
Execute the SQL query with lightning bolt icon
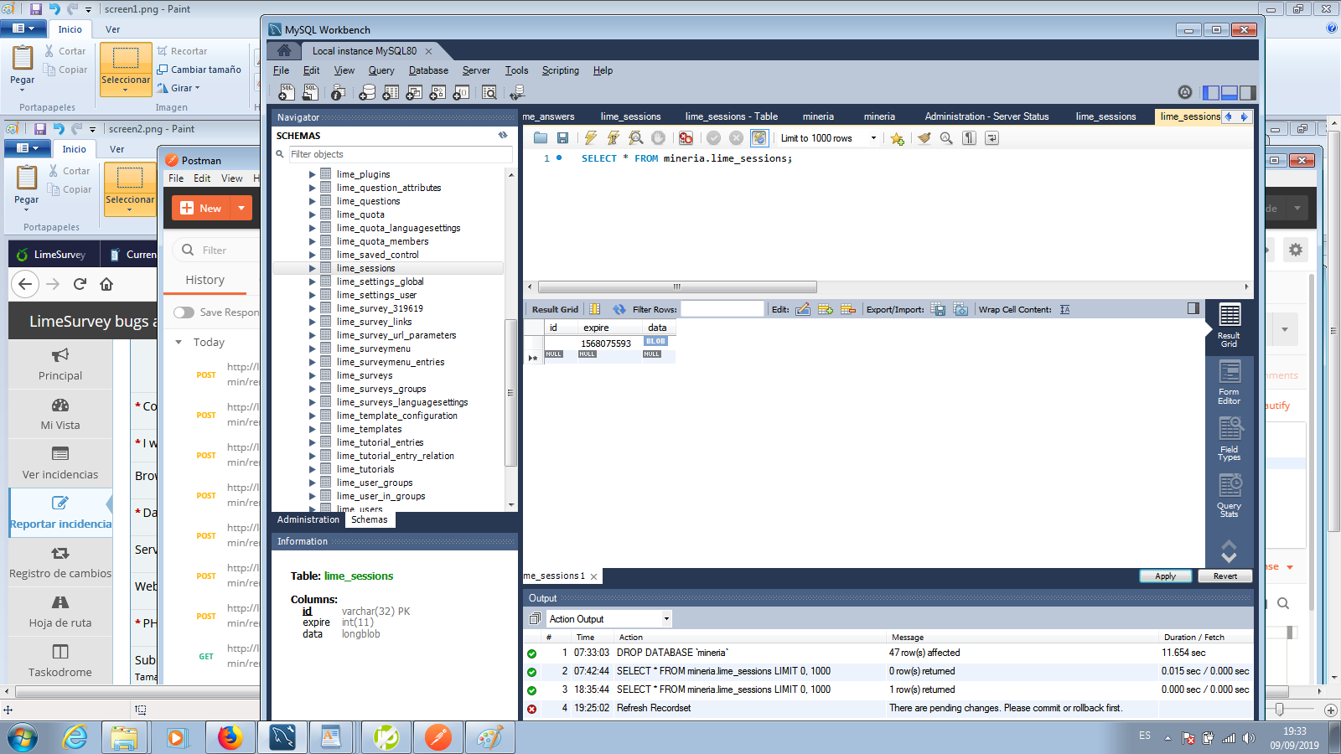(591, 138)
